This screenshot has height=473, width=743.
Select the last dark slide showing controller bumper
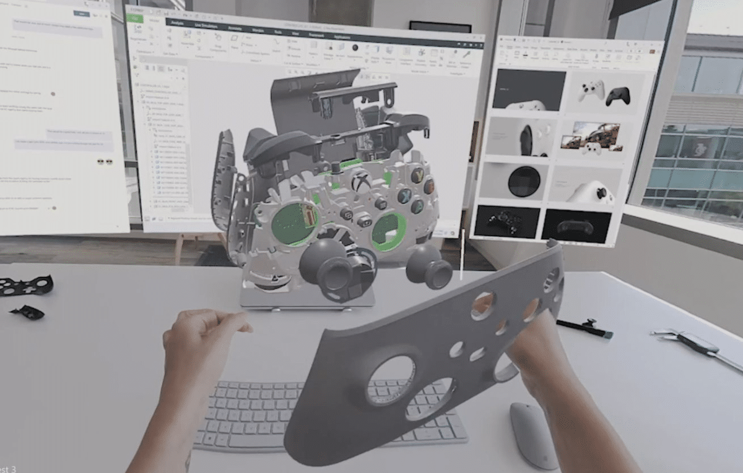[576, 226]
